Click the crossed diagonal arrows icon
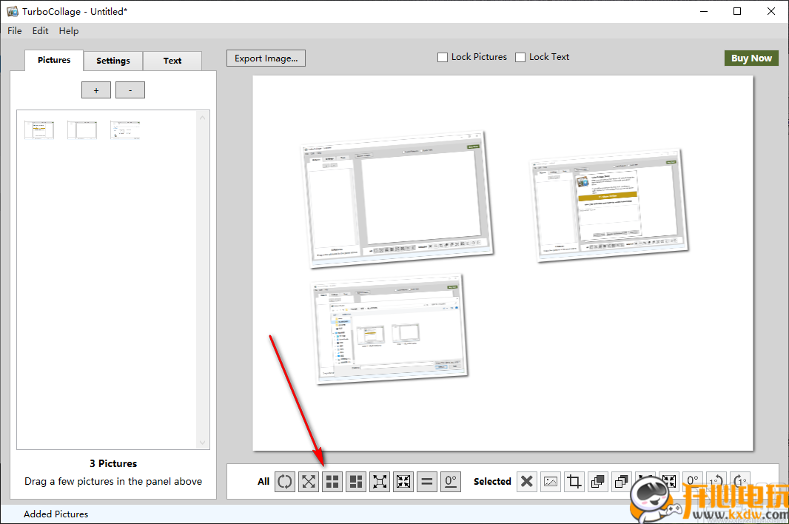This screenshot has width=789, height=524. click(x=309, y=482)
